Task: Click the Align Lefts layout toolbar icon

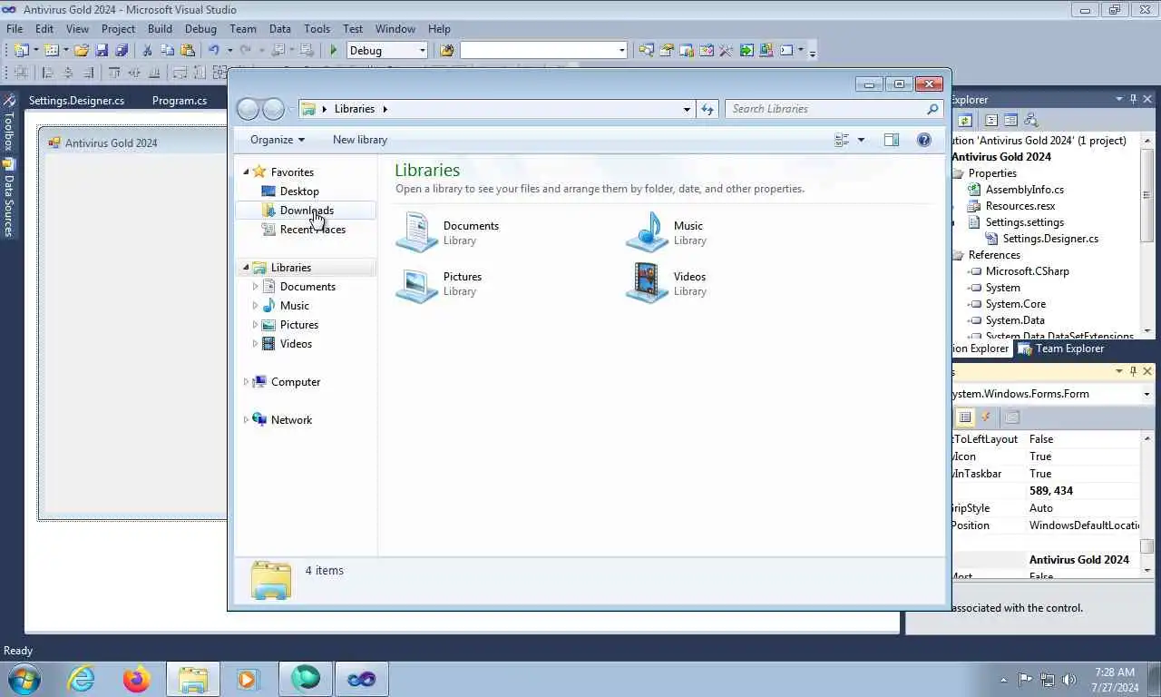Action: pyautogui.click(x=47, y=73)
